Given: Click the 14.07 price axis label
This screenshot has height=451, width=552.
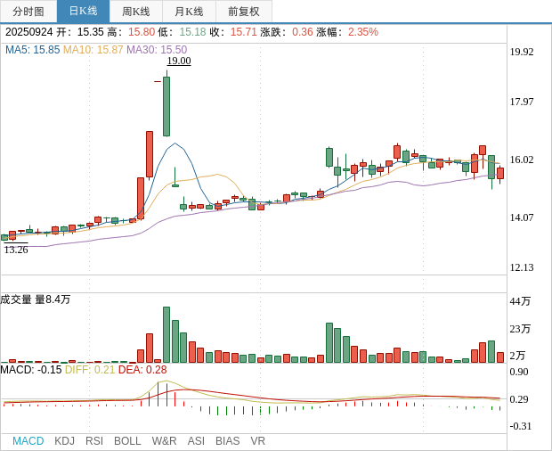Looking at the screenshot, I should 522,217.
